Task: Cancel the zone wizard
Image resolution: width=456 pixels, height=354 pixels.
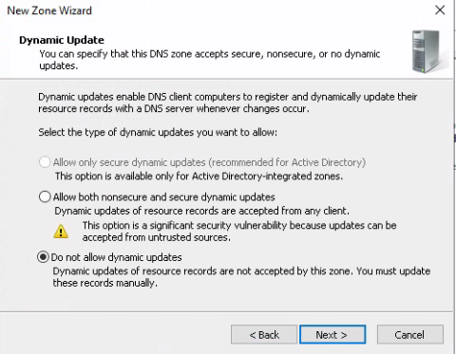Action: pos(409,334)
